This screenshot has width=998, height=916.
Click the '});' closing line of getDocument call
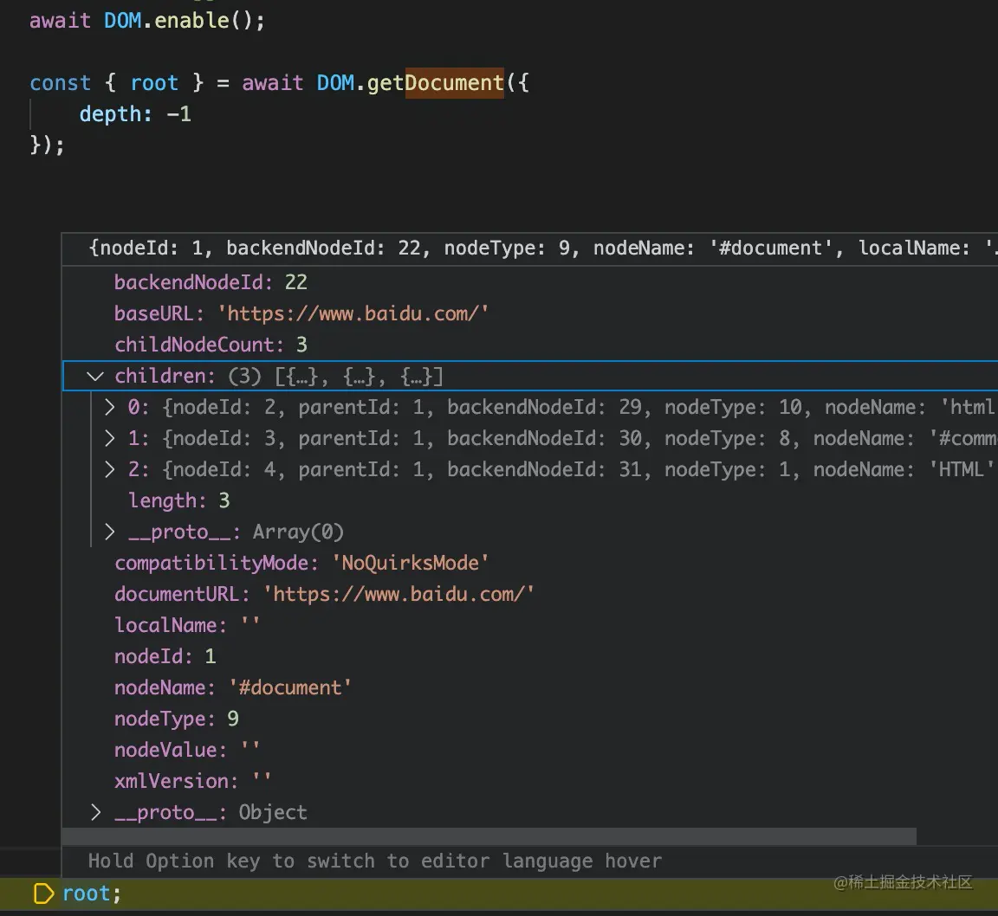[x=47, y=145]
